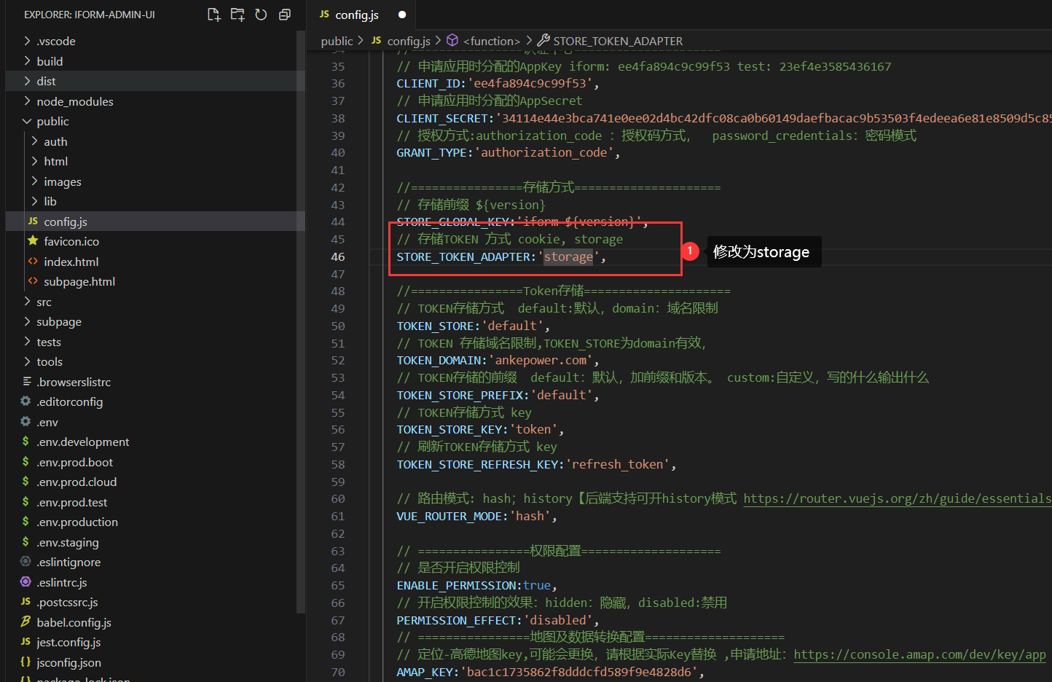Select the .env.production file
This screenshot has width=1052, height=682.
click(x=77, y=522)
